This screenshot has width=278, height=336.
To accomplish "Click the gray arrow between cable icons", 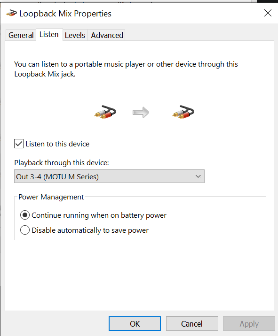I will coord(141,112).
